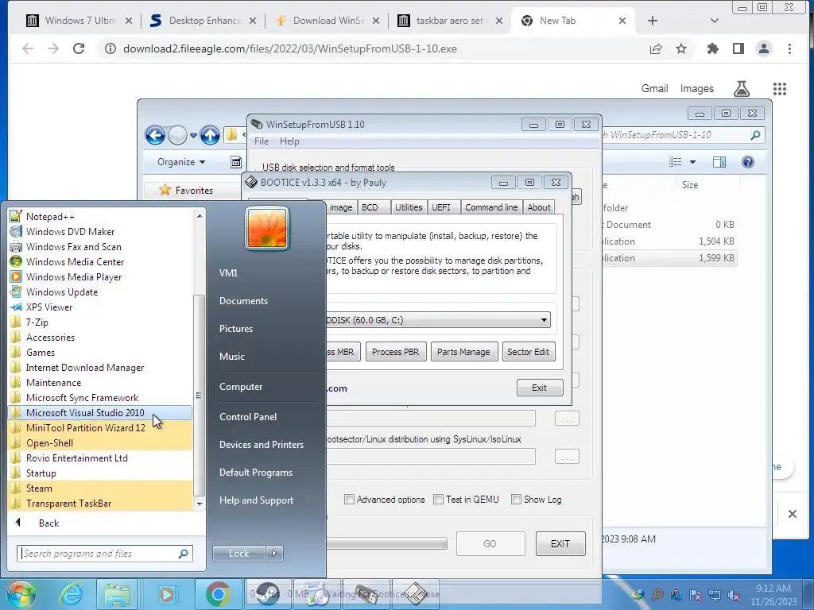Open the File menu in WinSetupFromUSB
The image size is (814, 610).
pos(261,141)
